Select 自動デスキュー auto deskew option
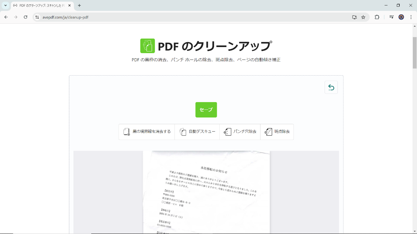The width and height of the screenshot is (417, 234). coord(197,132)
